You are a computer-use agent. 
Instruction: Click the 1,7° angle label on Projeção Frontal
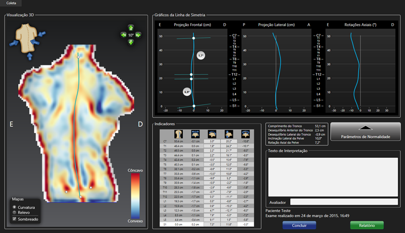(200, 55)
